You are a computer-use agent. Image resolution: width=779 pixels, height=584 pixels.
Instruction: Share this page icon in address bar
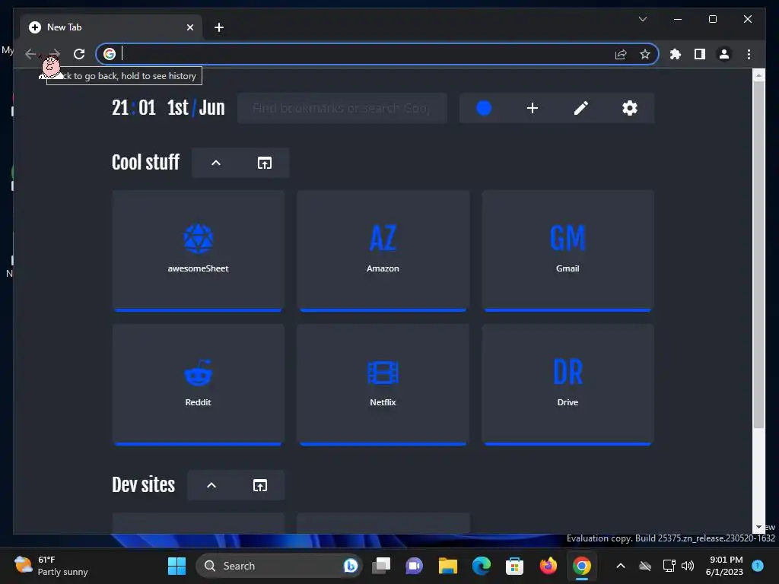(621, 54)
